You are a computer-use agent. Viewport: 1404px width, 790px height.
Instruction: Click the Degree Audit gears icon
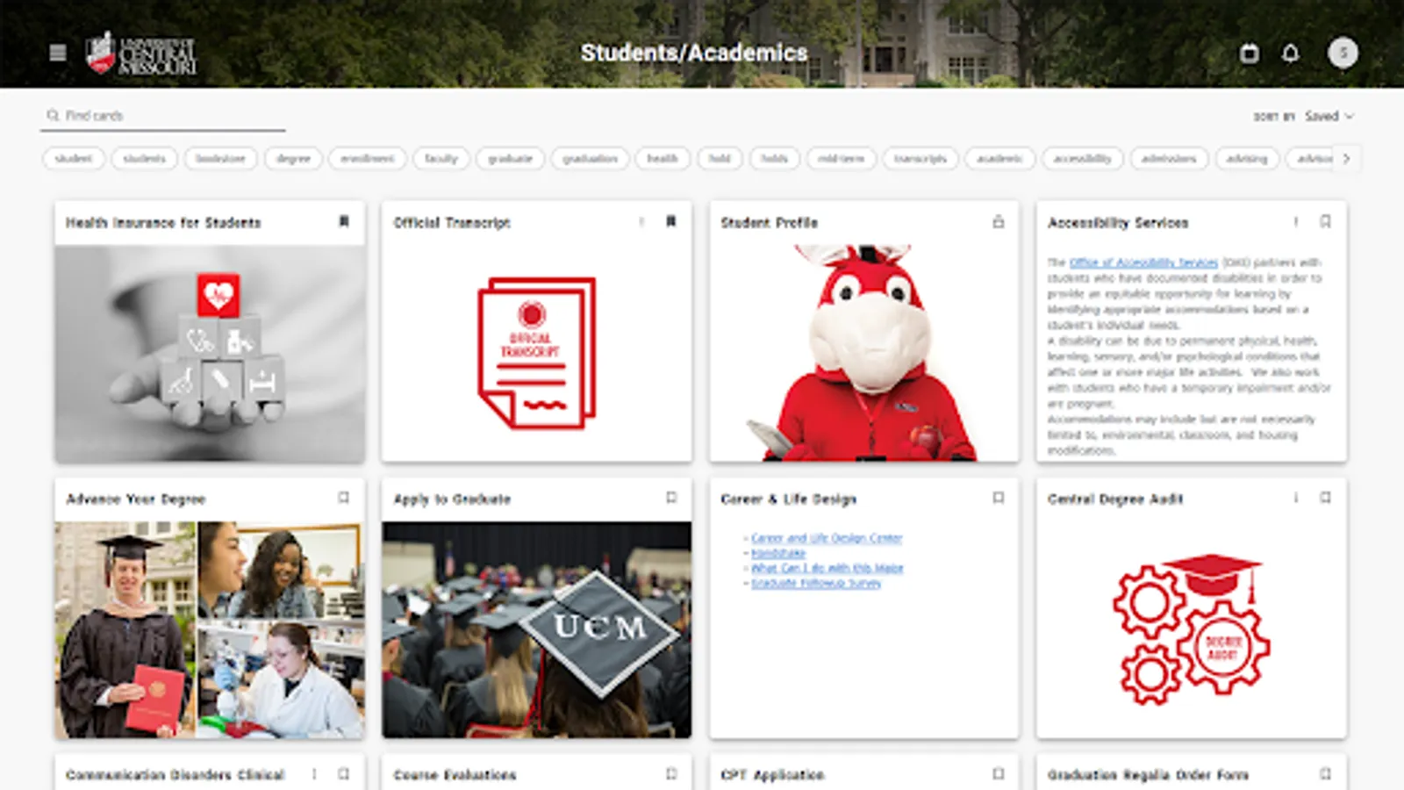coord(1192,628)
